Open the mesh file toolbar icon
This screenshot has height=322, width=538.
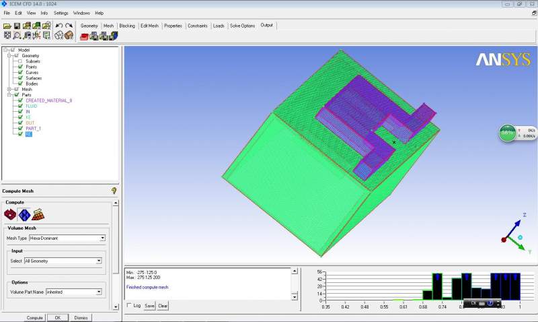[36, 26]
